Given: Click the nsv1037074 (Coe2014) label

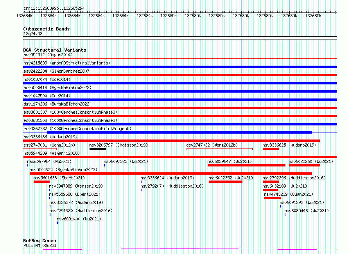Looking at the screenshot, I should [47, 79].
